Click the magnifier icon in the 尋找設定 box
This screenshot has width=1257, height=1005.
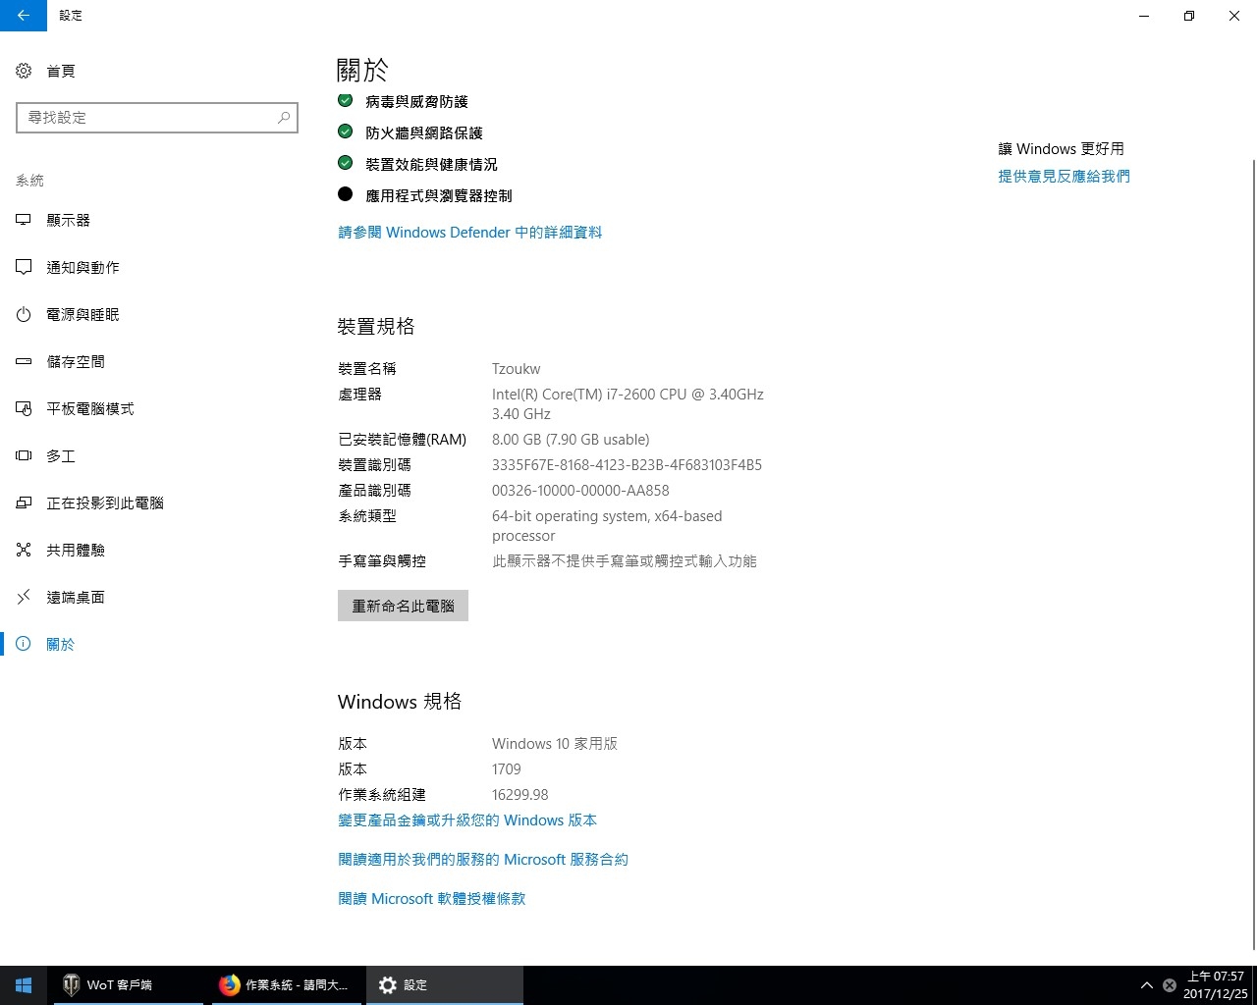(x=284, y=117)
